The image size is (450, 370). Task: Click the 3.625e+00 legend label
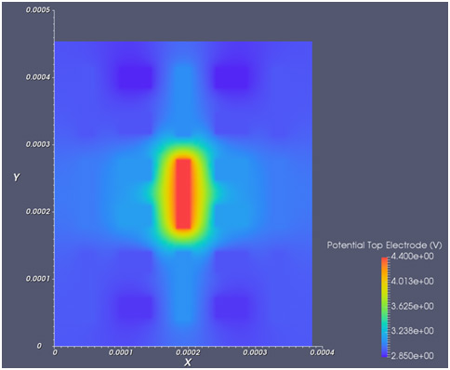pos(412,306)
